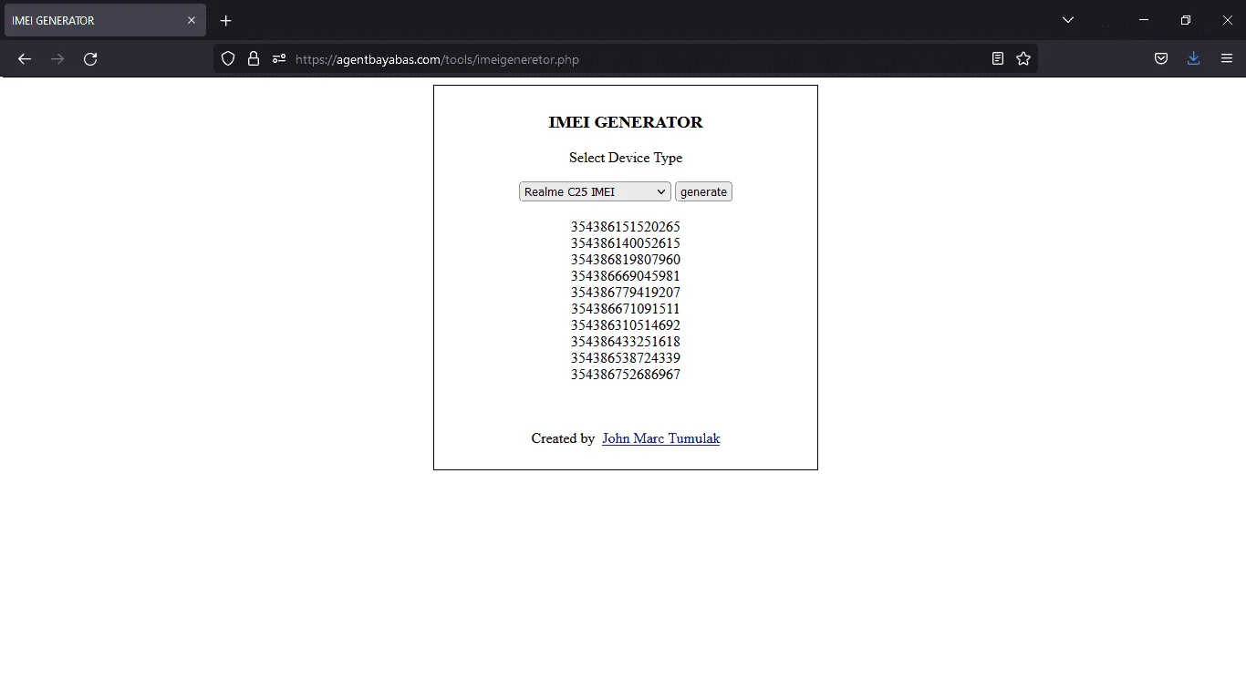The height and width of the screenshot is (700, 1246).
Task: Click the Select Device Type label
Action: [x=626, y=158]
